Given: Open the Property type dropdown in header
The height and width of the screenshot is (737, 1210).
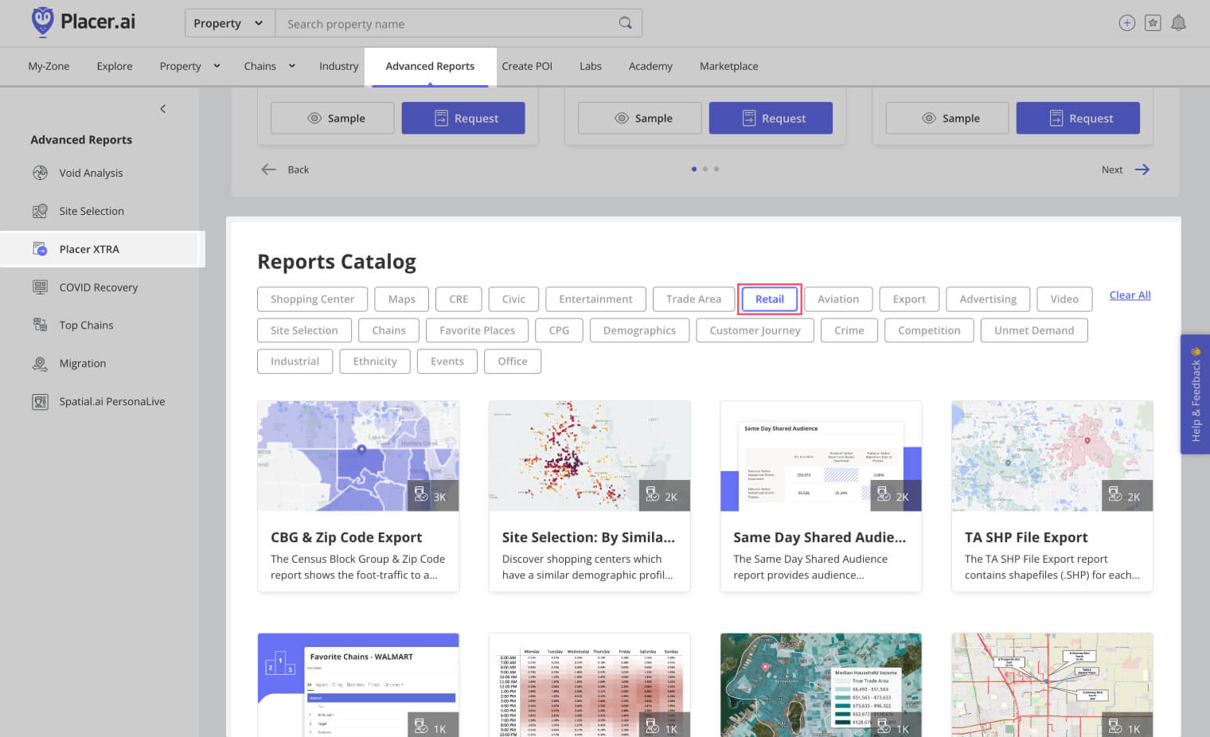Looking at the screenshot, I should click(x=229, y=23).
